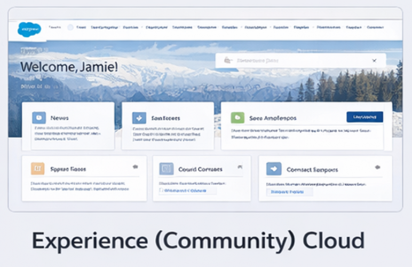Click the News card title
Image resolution: width=412 pixels, height=267 pixels.
click(x=60, y=118)
